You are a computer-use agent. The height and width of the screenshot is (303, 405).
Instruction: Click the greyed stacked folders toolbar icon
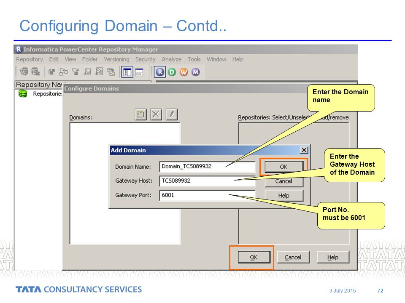51,72
